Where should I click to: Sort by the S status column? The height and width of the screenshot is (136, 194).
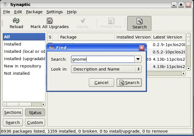pos(50,37)
